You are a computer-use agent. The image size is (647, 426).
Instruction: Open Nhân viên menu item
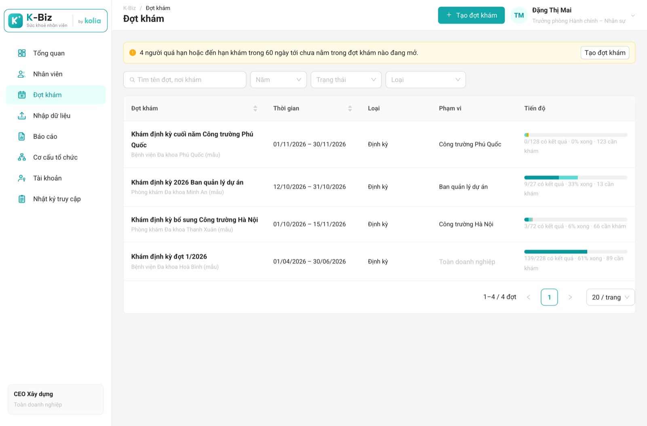click(x=56, y=74)
